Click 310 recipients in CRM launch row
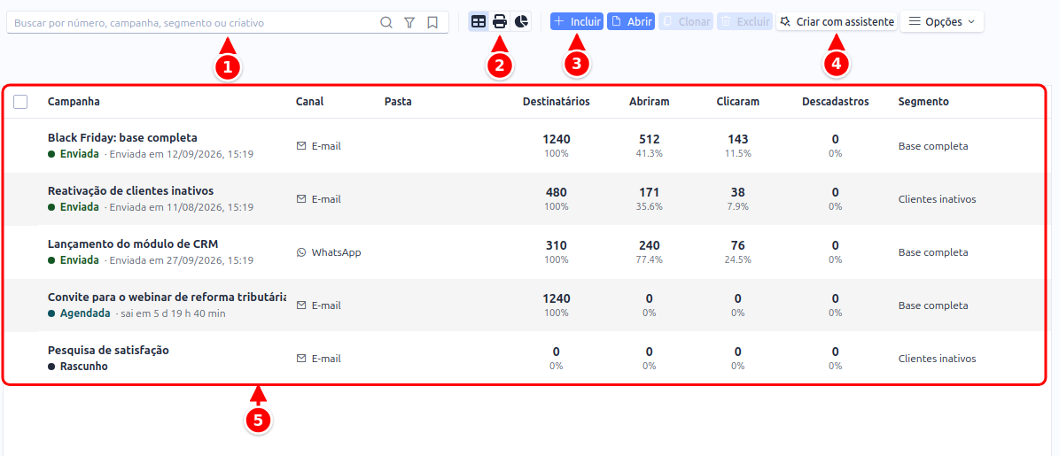Image resolution: width=1059 pixels, height=456 pixels. [x=557, y=246]
